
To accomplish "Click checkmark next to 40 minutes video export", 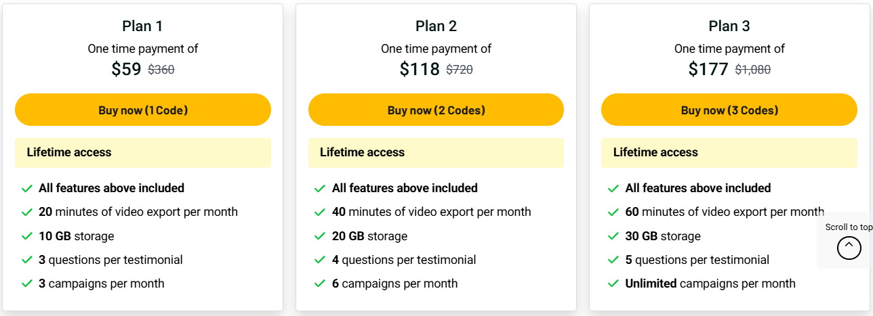I will tap(321, 212).
